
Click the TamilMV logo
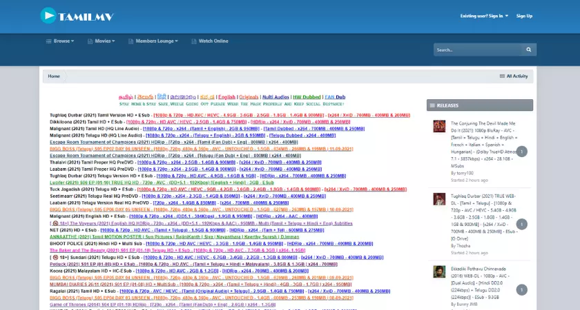coord(77,15)
